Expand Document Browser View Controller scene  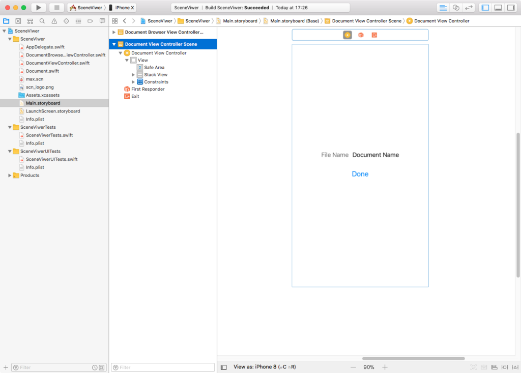(114, 32)
